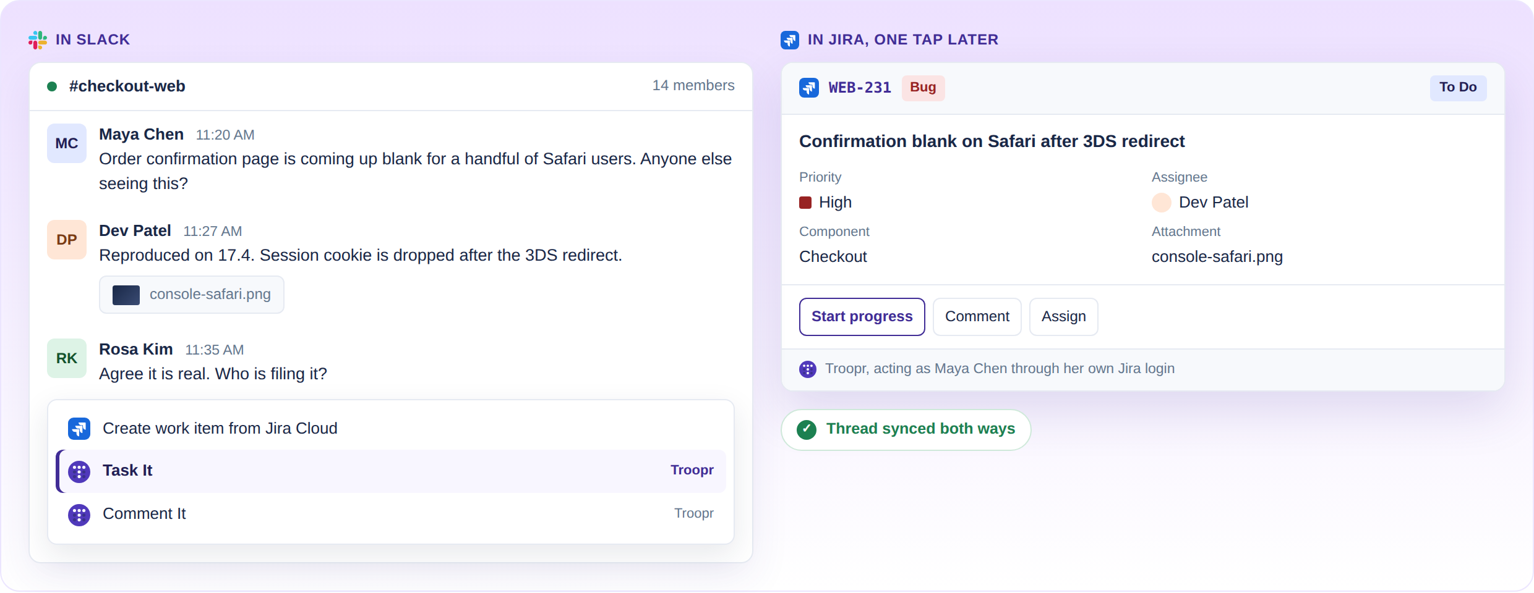This screenshot has width=1534, height=593.
Task: Click the High priority value
Action: coord(835,203)
